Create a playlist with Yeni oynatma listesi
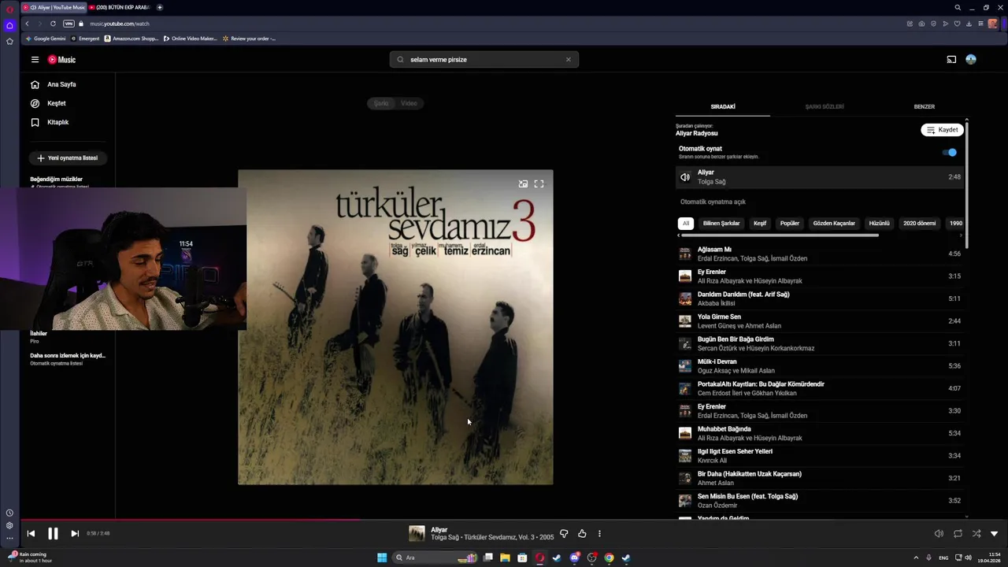 point(68,158)
